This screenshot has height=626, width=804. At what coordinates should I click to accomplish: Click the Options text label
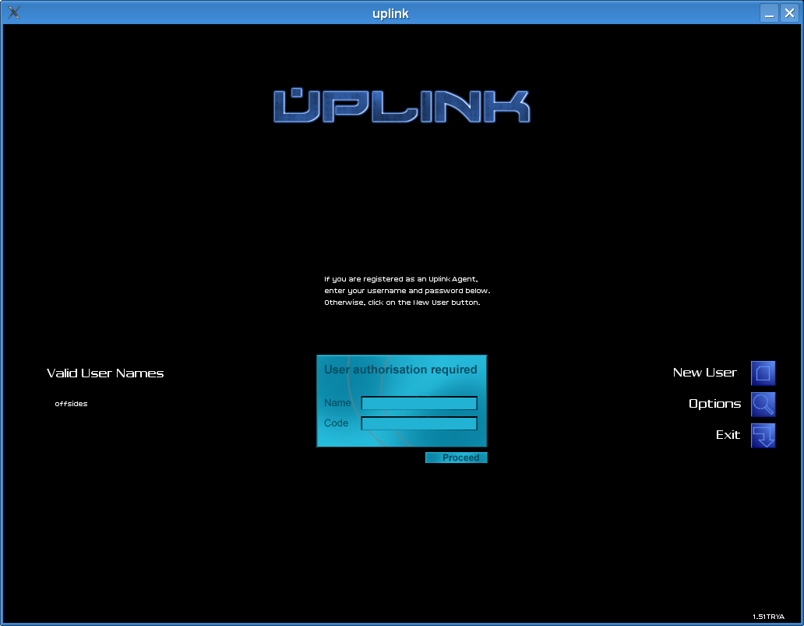click(714, 404)
